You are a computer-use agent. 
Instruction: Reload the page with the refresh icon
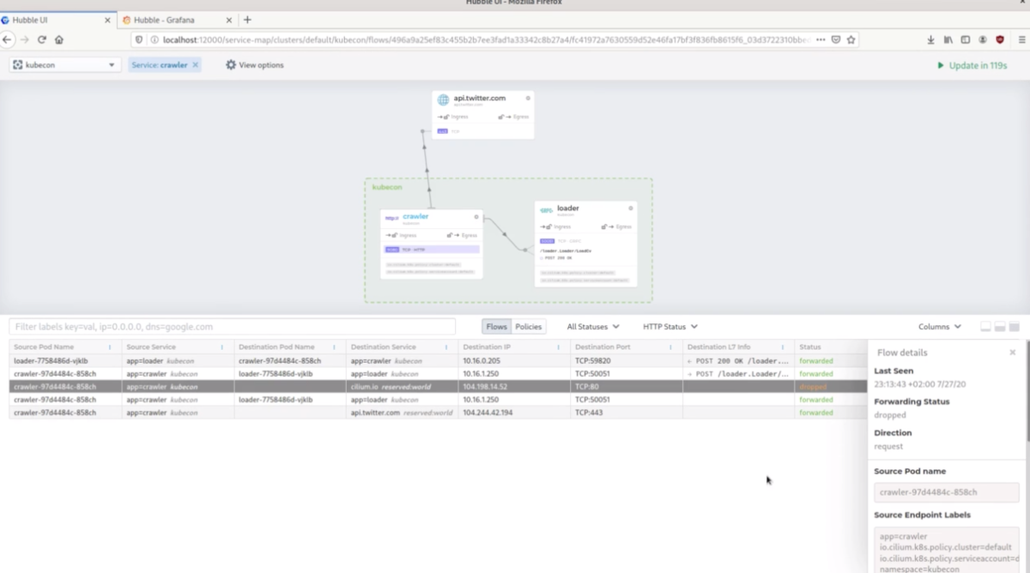41,39
